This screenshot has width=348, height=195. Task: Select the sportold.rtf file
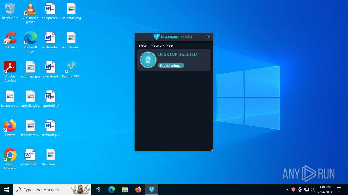[51, 99]
